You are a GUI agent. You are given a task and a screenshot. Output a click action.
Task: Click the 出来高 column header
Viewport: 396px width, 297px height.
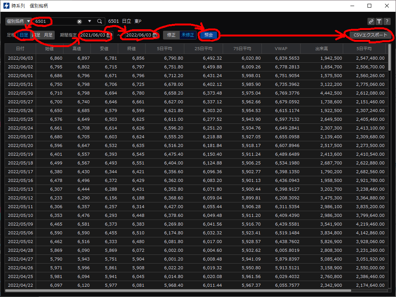[322, 49]
